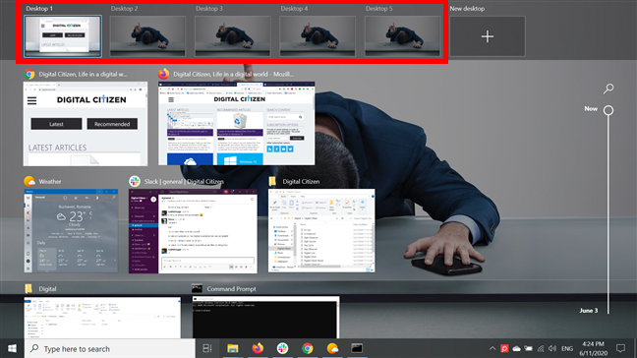
Task: Open the Slack general window preview
Action: (193, 231)
